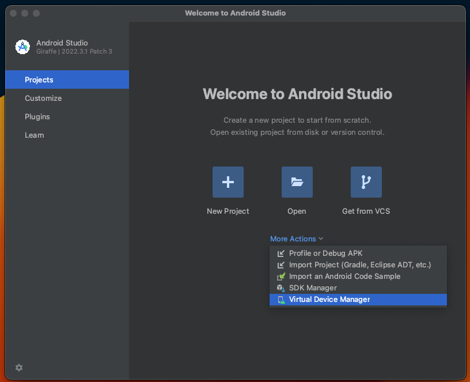Viewport: 470px width, 382px height.
Task: Open the Plugins tab
Action: pyautogui.click(x=67, y=116)
